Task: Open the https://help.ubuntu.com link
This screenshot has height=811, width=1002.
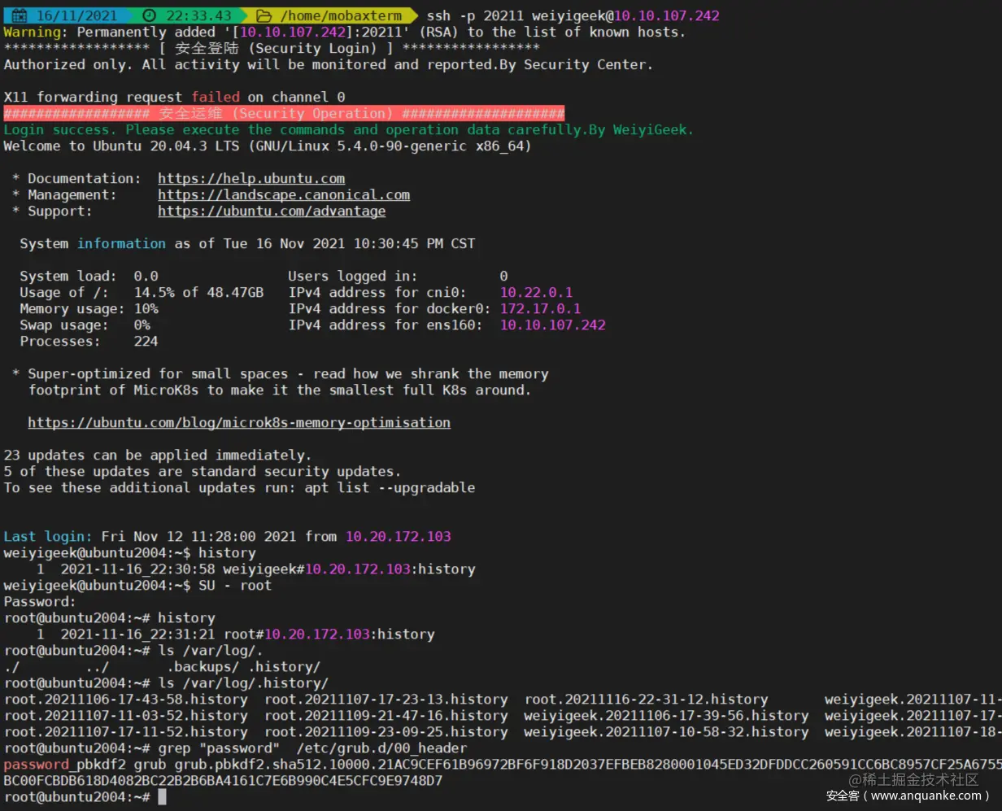Action: click(x=251, y=178)
